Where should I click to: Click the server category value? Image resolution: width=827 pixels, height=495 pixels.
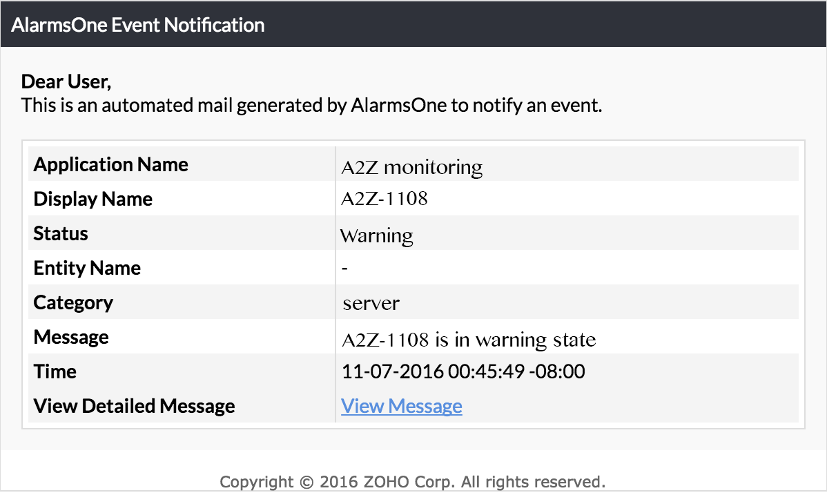(x=371, y=304)
